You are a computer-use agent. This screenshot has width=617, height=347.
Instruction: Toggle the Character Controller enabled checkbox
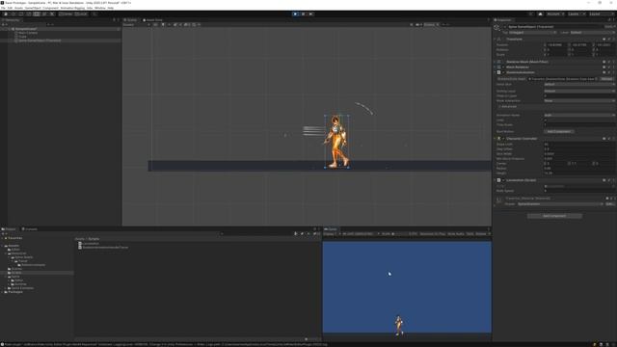tap(503, 139)
